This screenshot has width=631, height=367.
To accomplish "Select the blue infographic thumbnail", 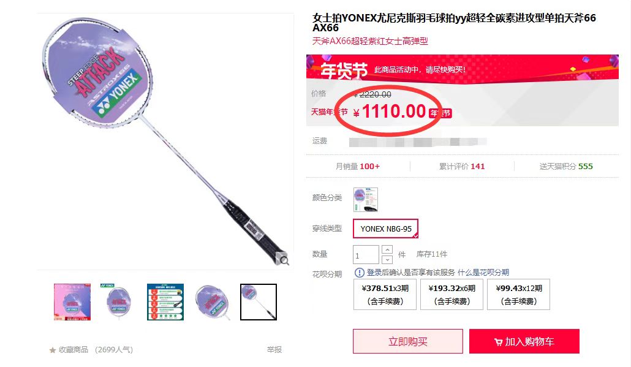I will click(165, 302).
